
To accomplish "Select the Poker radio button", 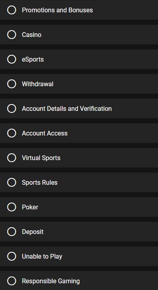I will point(11,207).
